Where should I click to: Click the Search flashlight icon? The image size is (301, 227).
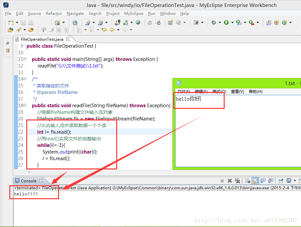pyautogui.click(x=19, y=30)
